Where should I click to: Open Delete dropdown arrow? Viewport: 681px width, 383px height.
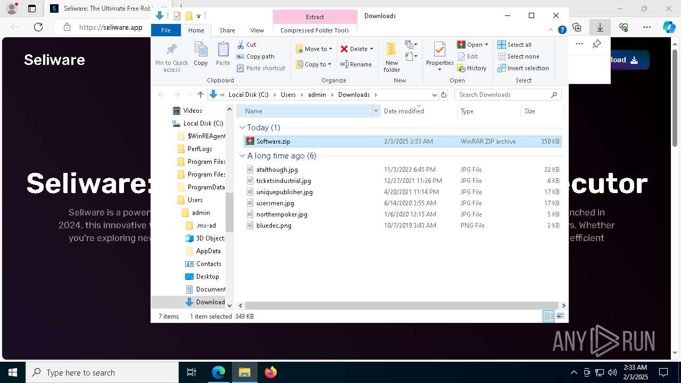(x=371, y=49)
